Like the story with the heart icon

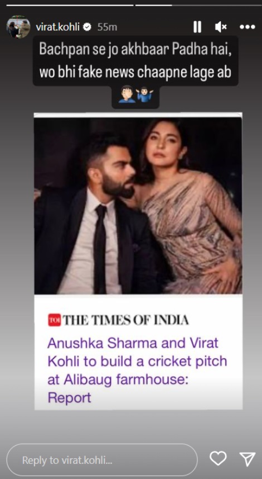[218, 458]
